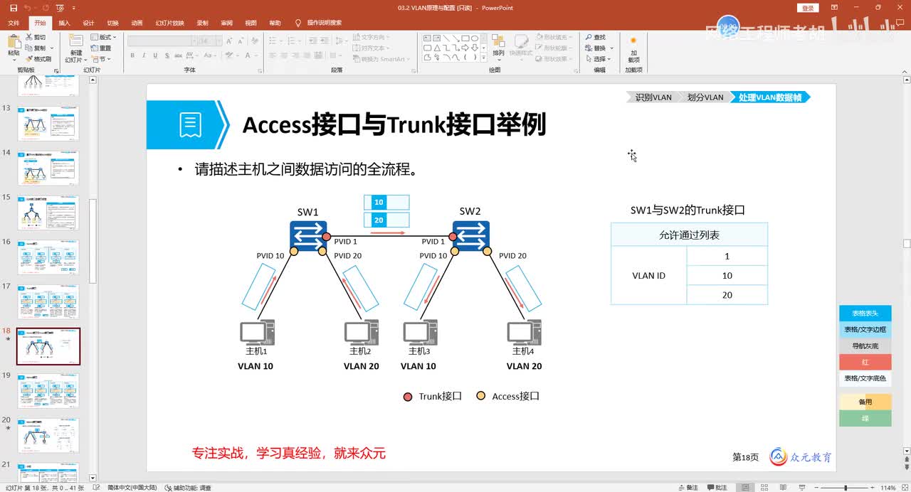This screenshot has height=492, width=911.
Task: Cut selection with the 剪切 button
Action: point(36,37)
